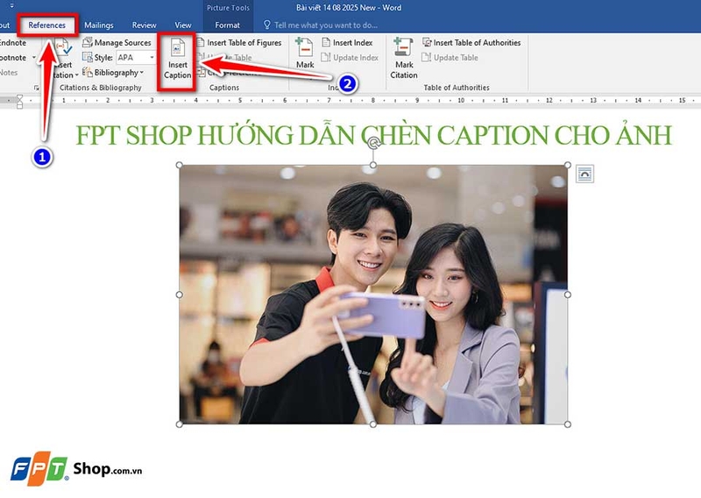Click the right-middle resize handle of the picture
Viewport: 701px width, 498px height.
(x=567, y=295)
